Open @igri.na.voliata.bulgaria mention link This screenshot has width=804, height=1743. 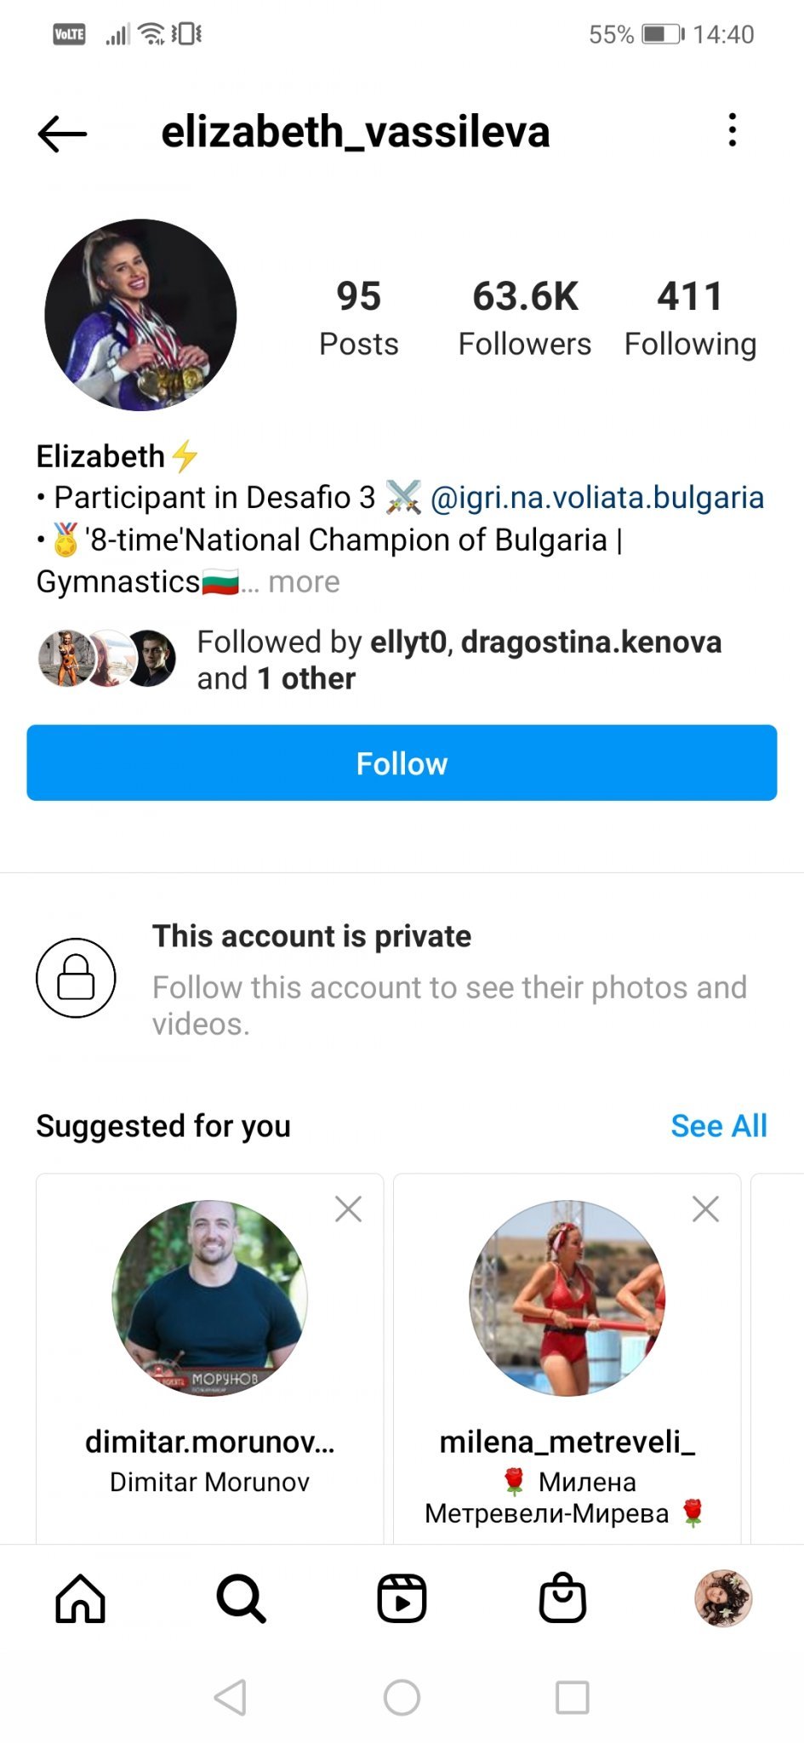coord(596,497)
